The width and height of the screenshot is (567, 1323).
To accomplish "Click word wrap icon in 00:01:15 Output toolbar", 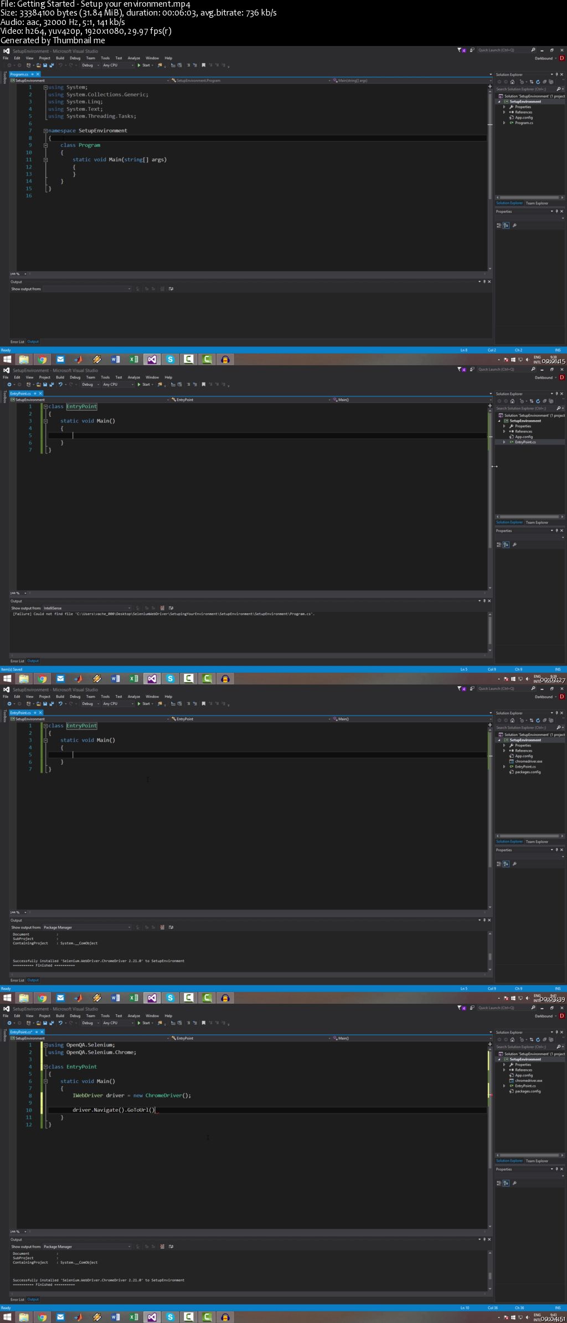I will (x=171, y=289).
